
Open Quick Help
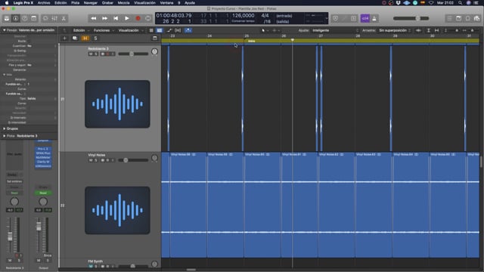click(25, 18)
